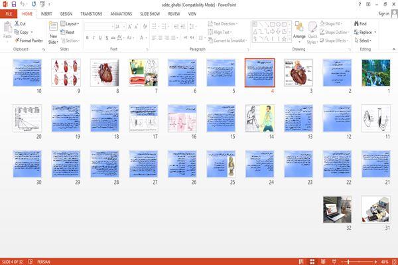Open the REVIEW tab
The height and width of the screenshot is (265, 398).
click(x=174, y=14)
